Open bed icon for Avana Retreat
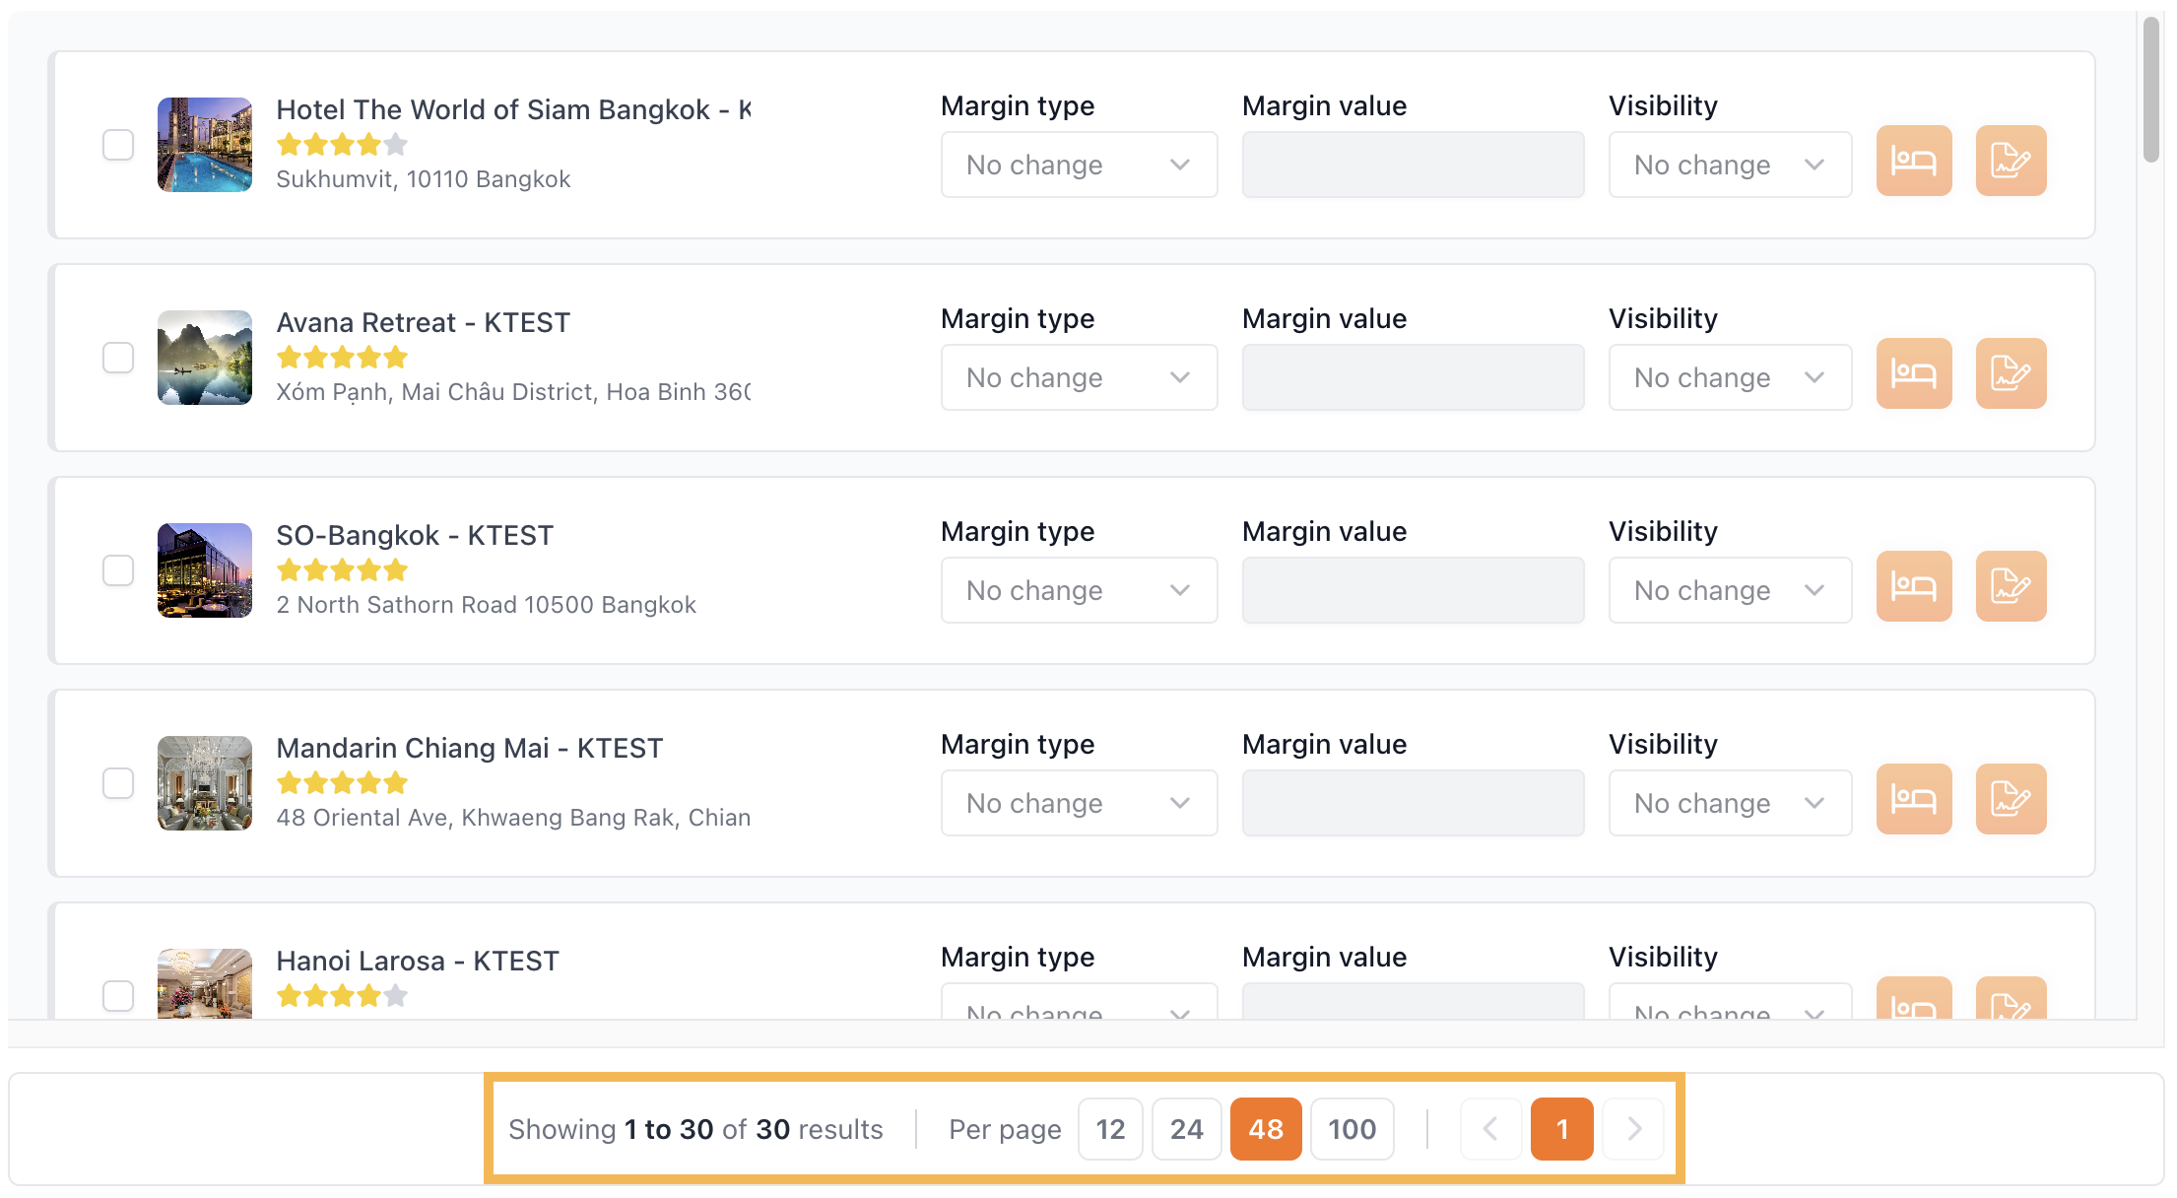This screenshot has height=1198, width=2177. coord(1913,373)
